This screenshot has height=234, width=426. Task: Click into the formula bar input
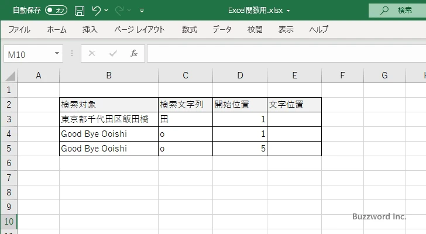[x=286, y=54]
